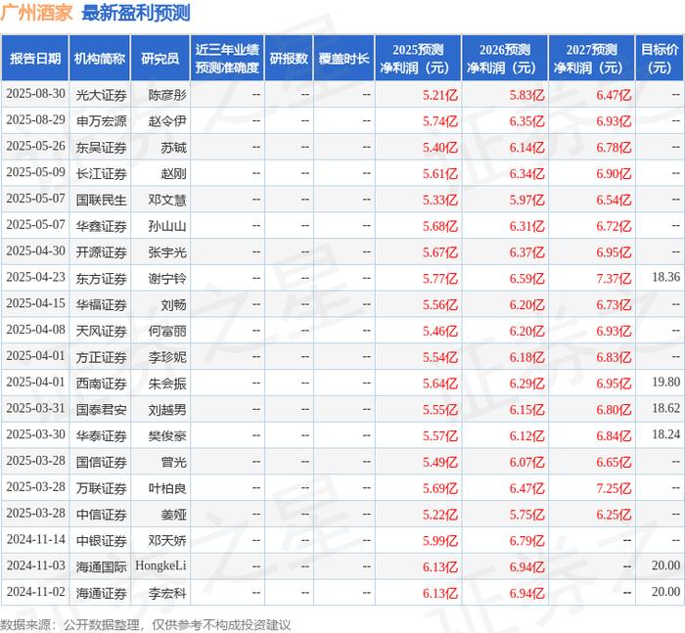Screen dimensions: 685x633
Task: Select 国联民生 institution cell
Action: click(x=102, y=200)
